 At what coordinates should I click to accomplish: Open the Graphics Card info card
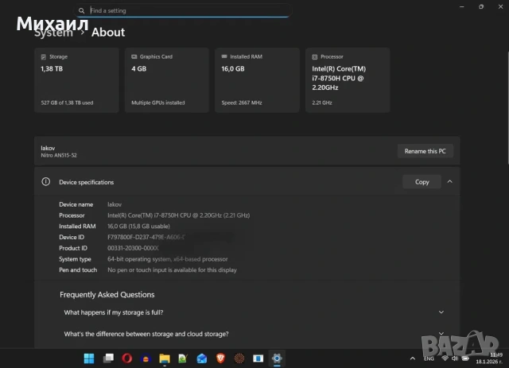pyautogui.click(x=166, y=79)
